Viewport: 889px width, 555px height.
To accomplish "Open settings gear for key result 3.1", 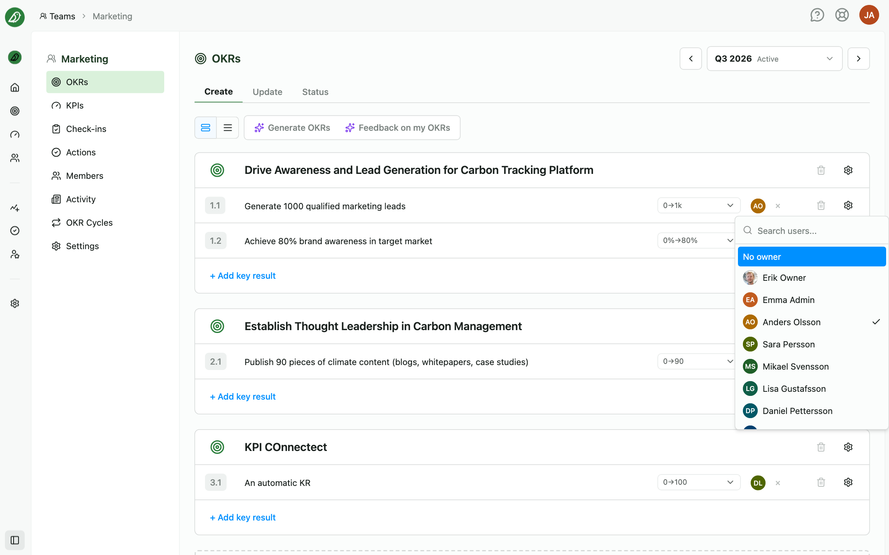I will (848, 482).
